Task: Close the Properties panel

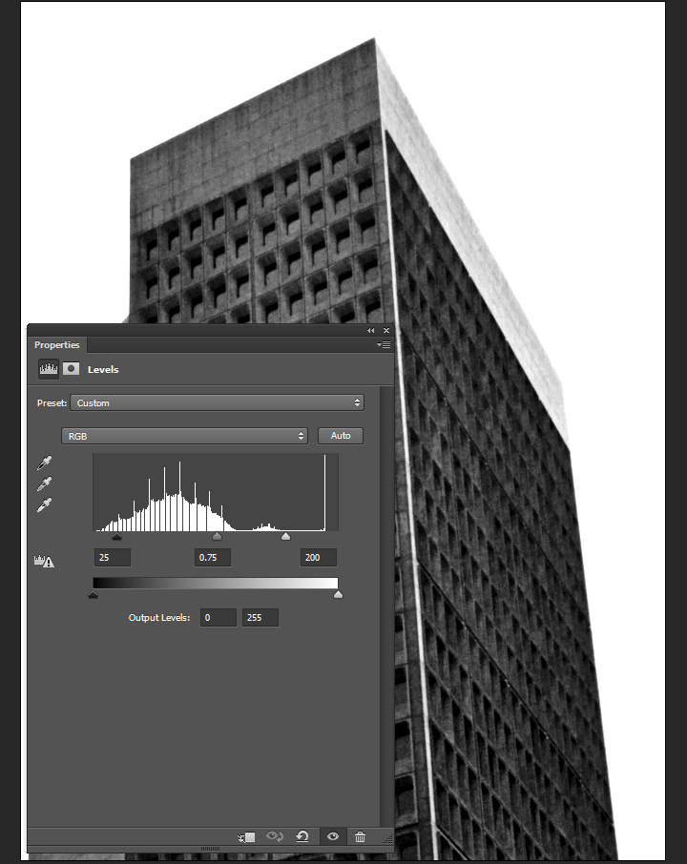Action: click(385, 330)
